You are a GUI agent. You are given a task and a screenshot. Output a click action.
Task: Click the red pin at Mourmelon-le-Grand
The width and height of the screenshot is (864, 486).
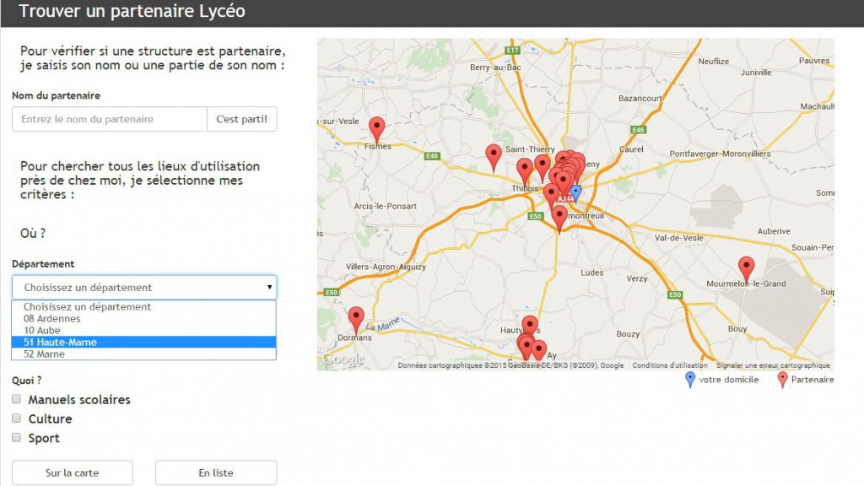click(x=746, y=269)
